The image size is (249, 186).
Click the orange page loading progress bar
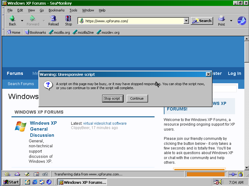point(206,174)
